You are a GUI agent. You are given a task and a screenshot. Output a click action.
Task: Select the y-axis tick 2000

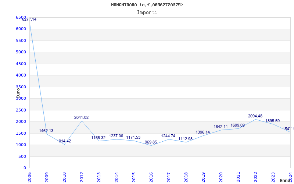point(21,122)
